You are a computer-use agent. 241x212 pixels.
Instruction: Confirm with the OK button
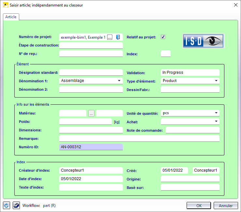tap(199, 205)
